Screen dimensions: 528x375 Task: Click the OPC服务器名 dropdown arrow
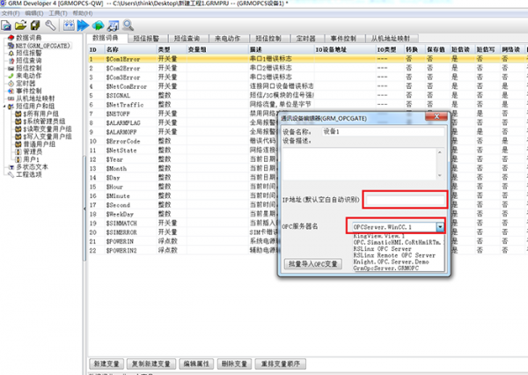440,227
